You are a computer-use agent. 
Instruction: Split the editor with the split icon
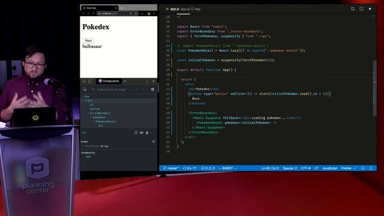pyautogui.click(x=361, y=9)
